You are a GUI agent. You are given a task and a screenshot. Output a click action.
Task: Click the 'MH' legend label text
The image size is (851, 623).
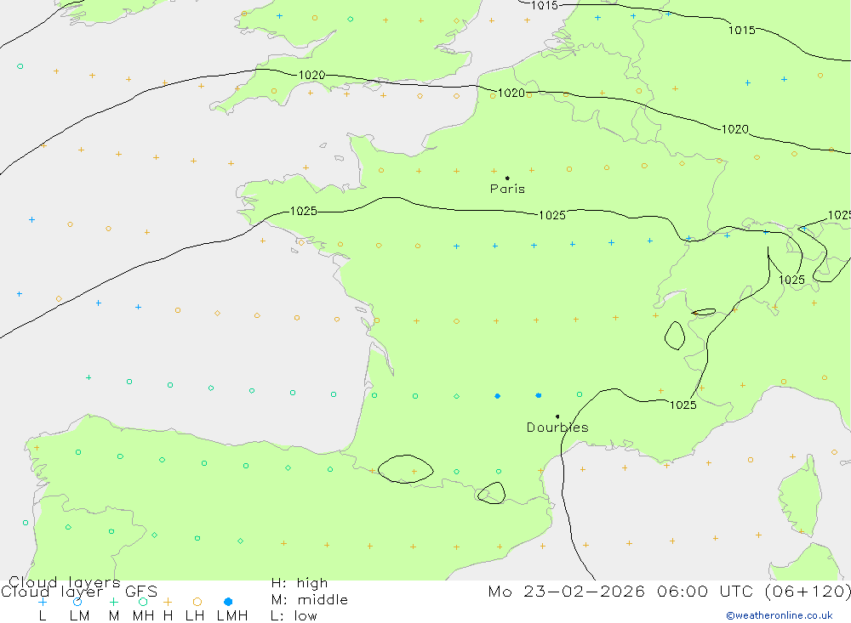(143, 616)
